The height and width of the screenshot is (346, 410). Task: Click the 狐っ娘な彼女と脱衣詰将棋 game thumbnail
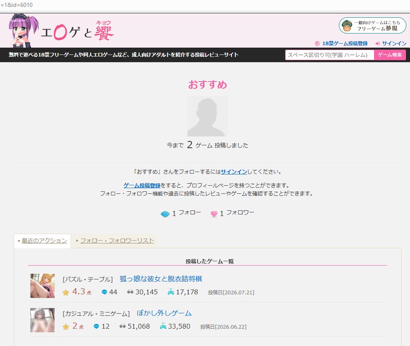(x=42, y=286)
